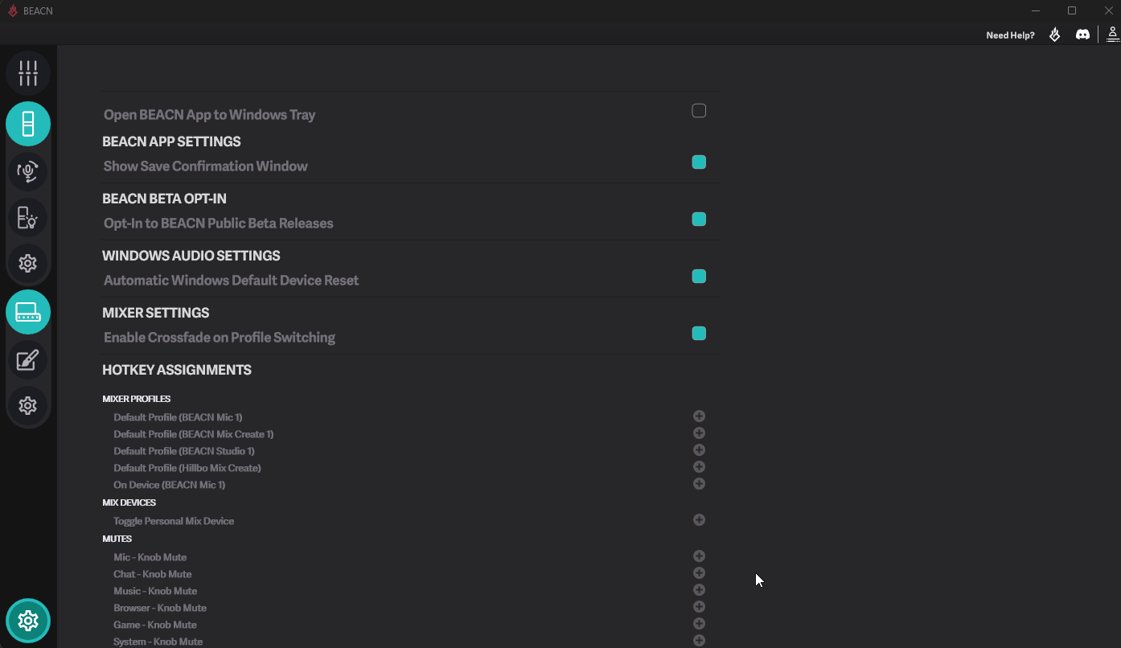Click the MUTES subheading
This screenshot has width=1121, height=648.
(117, 539)
